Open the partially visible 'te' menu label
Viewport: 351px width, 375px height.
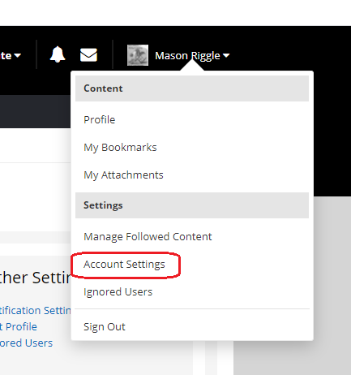pos(6,56)
